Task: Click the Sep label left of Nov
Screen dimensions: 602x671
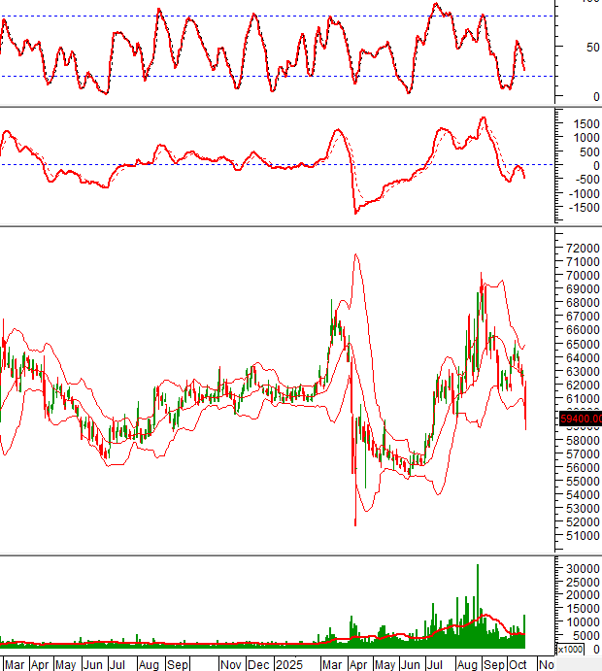Action: tap(178, 665)
